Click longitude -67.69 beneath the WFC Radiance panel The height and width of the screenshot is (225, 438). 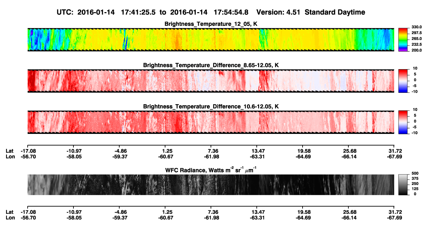395,218
